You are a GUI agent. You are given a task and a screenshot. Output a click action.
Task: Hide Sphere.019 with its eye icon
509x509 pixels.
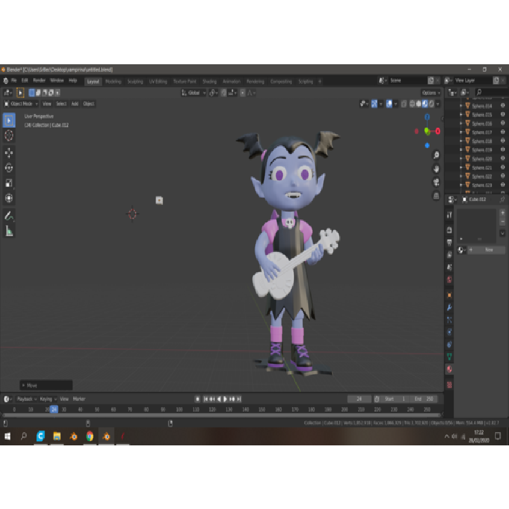click(503, 150)
